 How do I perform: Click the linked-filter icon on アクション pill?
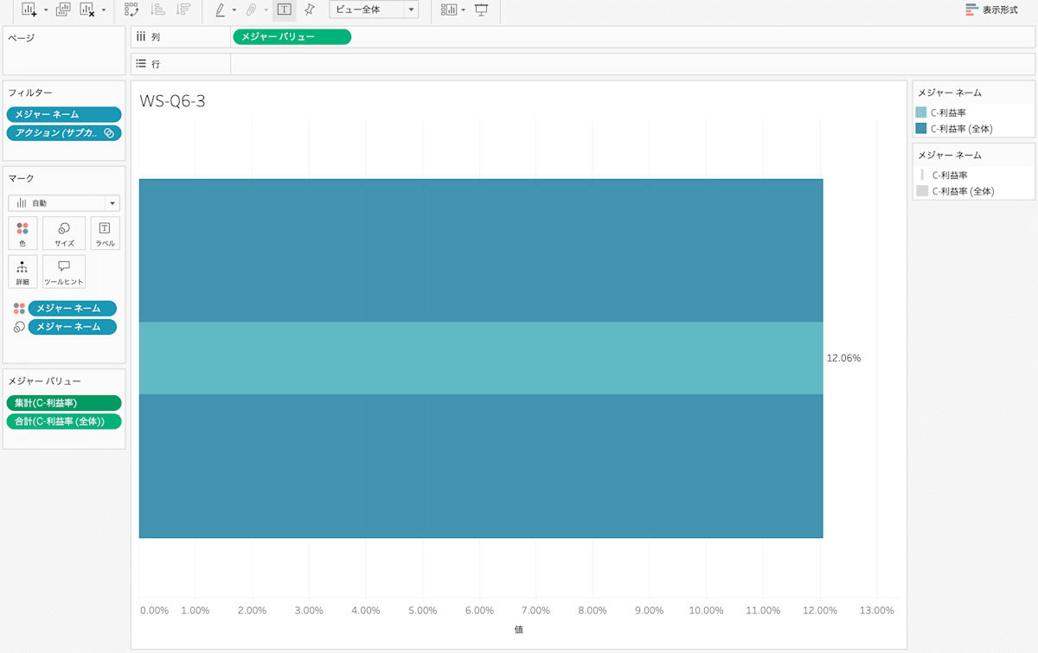[109, 133]
